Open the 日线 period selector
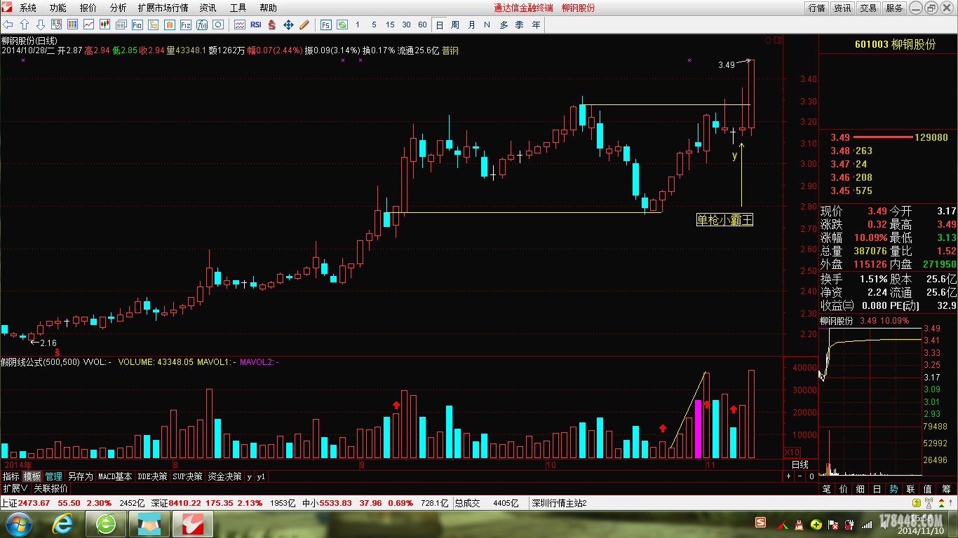Viewport: 958px width, 538px height. [800, 464]
